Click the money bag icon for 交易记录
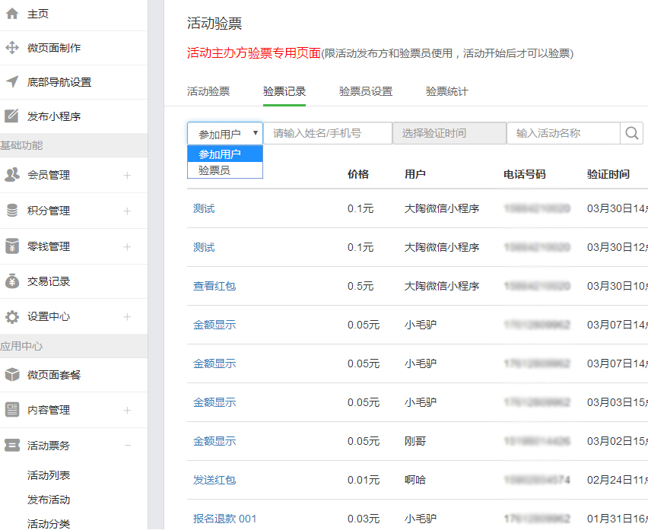This screenshot has width=648, height=530. 12,281
